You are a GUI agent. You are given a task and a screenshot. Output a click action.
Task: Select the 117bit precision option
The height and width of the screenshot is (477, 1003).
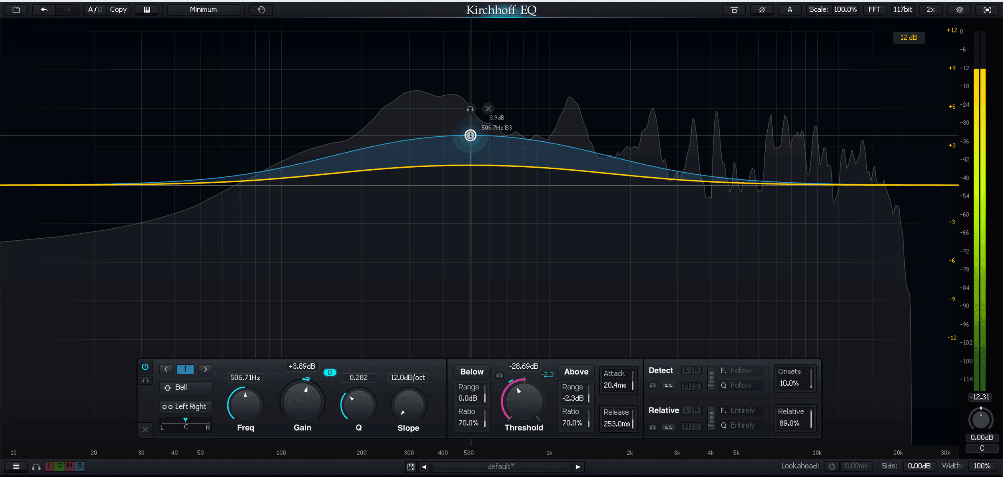tap(903, 10)
